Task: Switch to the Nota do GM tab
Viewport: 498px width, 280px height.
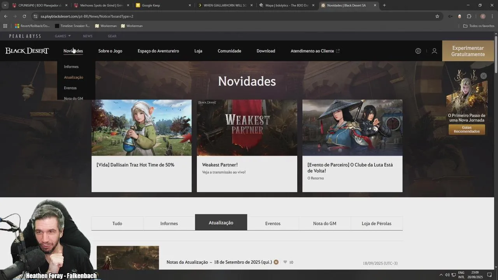Action: (324, 224)
